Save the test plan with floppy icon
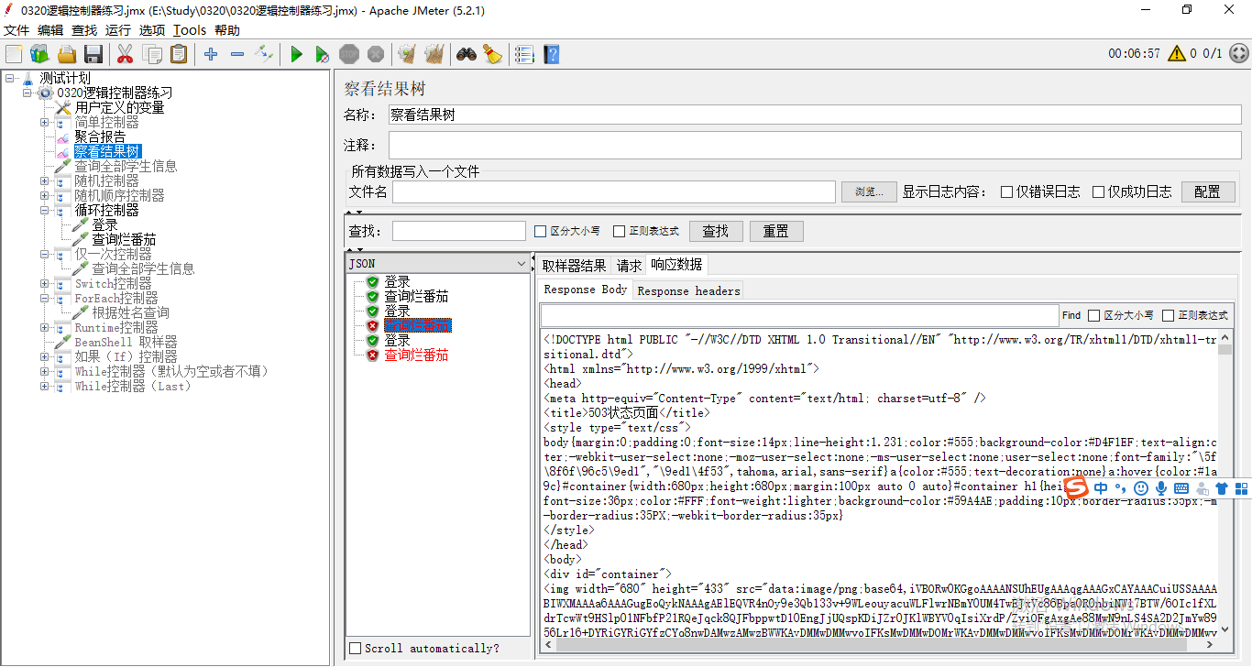Screen dimensions: 1252x667 tap(93, 54)
